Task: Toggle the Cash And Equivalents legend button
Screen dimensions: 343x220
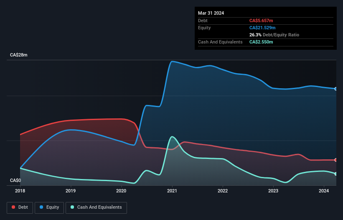Action: coord(96,207)
